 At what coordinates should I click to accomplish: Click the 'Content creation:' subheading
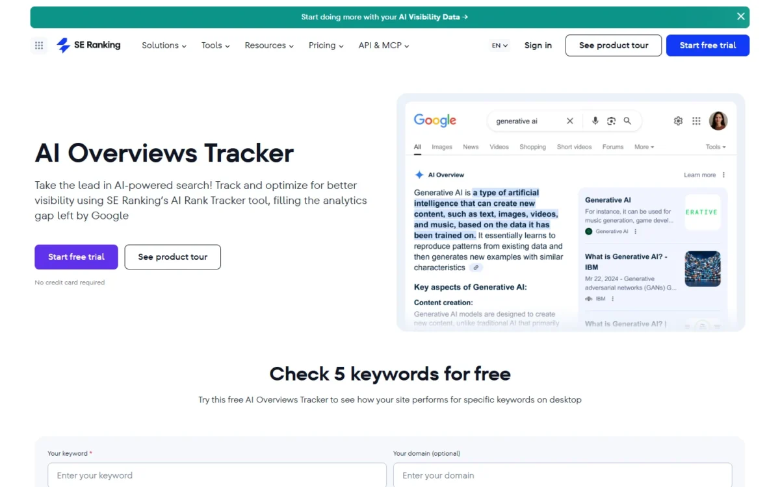click(x=443, y=303)
